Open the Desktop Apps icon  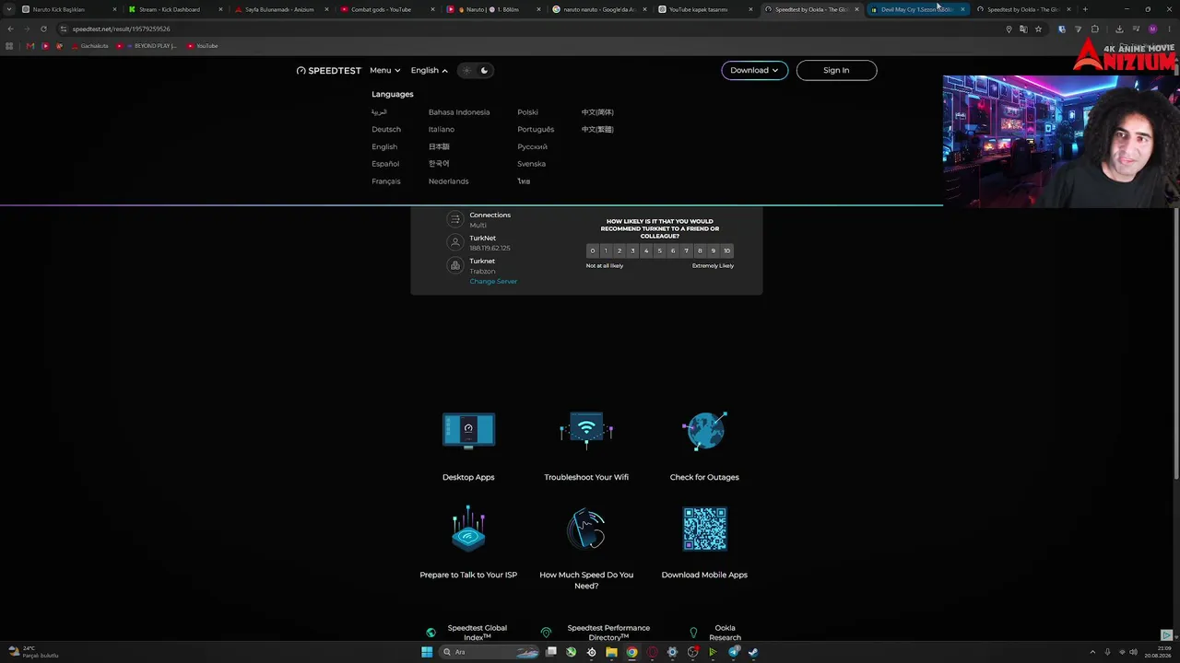point(468,430)
